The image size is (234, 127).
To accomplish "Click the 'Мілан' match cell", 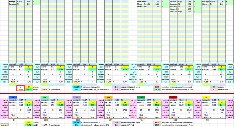I will click(141, 4).
